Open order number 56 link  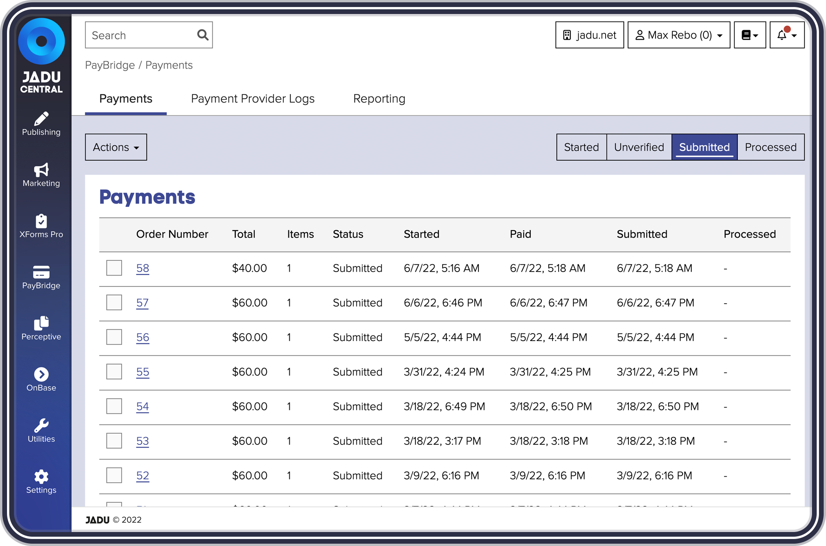click(143, 337)
